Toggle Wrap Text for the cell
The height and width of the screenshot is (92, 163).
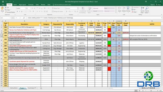56,8
